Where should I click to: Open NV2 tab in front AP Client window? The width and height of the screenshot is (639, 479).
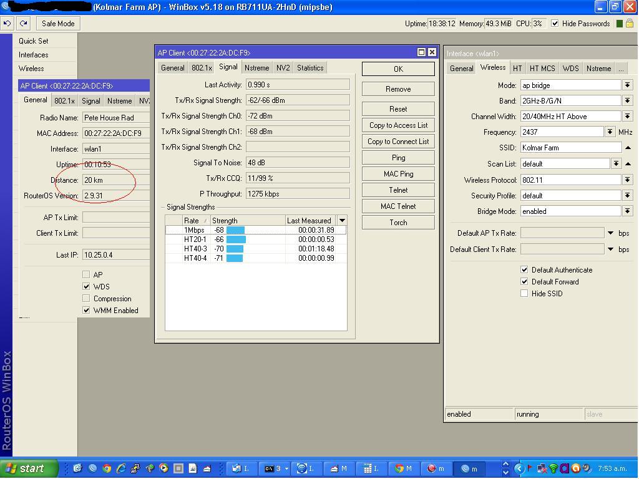[283, 68]
